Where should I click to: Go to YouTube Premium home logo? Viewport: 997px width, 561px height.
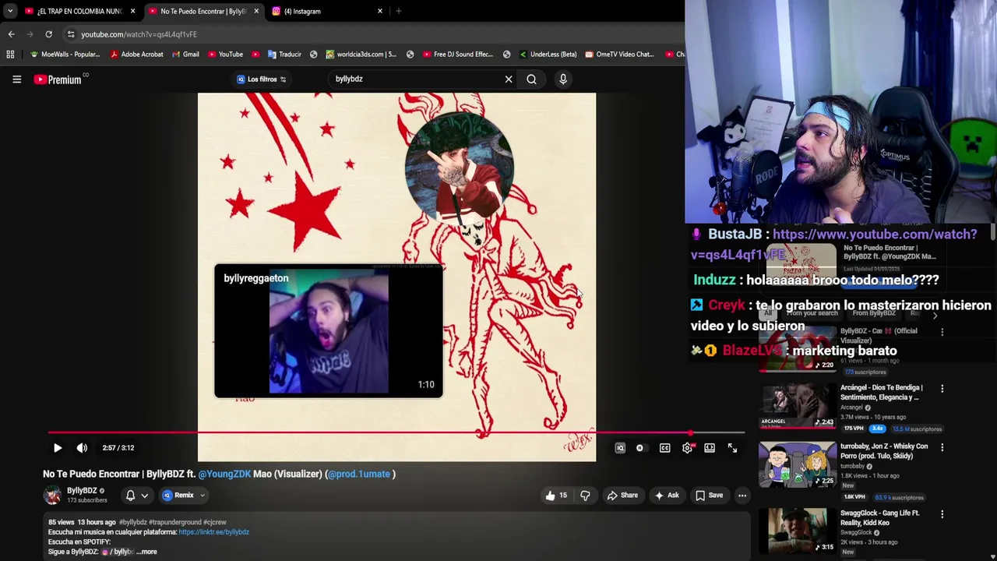click(x=58, y=79)
